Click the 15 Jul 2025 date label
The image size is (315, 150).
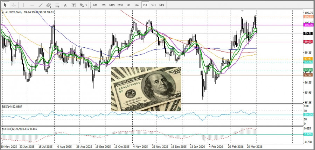click(x=45, y=147)
